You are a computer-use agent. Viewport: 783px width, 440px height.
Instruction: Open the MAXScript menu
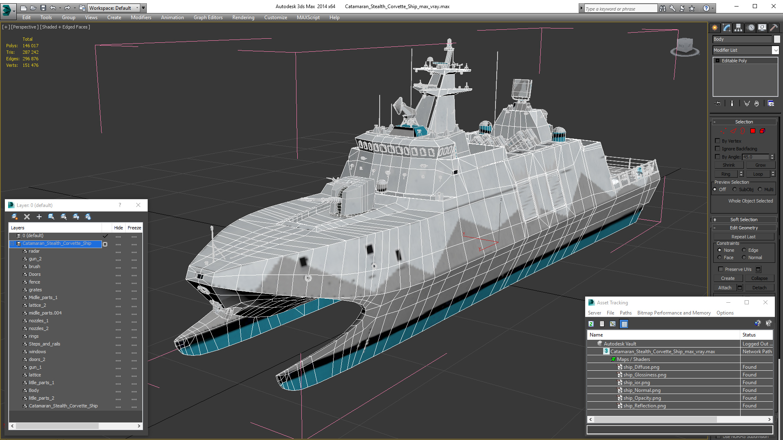click(x=308, y=18)
